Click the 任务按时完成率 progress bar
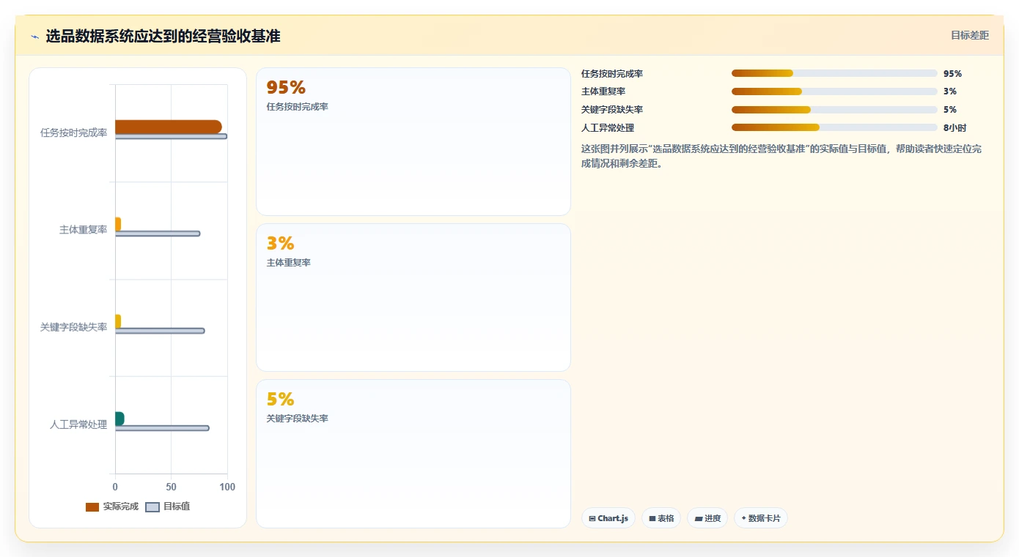The width and height of the screenshot is (1019, 557). pyautogui.click(x=834, y=73)
